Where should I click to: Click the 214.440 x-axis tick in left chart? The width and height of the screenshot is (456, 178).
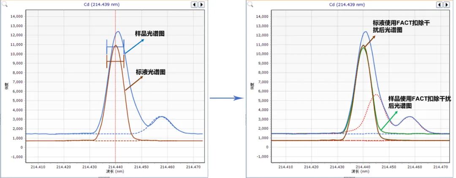pos(116,167)
